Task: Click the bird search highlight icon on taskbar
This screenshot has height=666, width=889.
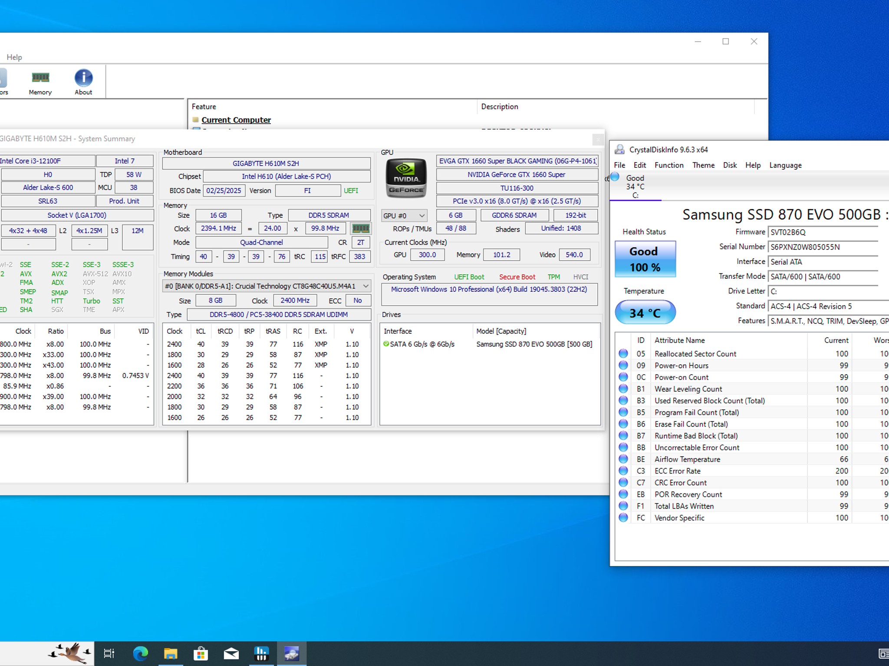Action: click(x=69, y=653)
